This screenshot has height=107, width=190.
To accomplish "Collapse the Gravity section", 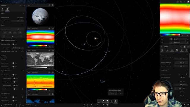I will 23,25.
